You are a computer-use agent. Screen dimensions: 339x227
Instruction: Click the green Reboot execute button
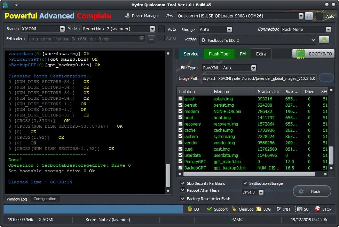point(324,40)
